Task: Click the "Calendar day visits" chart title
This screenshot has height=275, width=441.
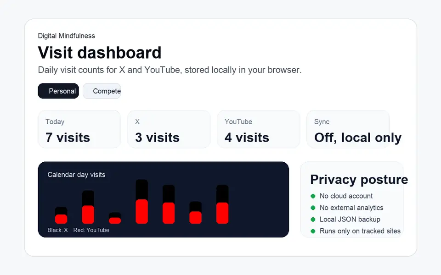Action: point(77,175)
